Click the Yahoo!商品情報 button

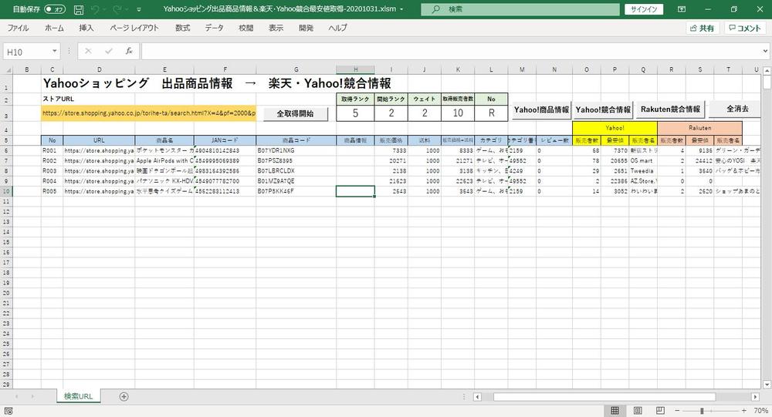point(541,109)
